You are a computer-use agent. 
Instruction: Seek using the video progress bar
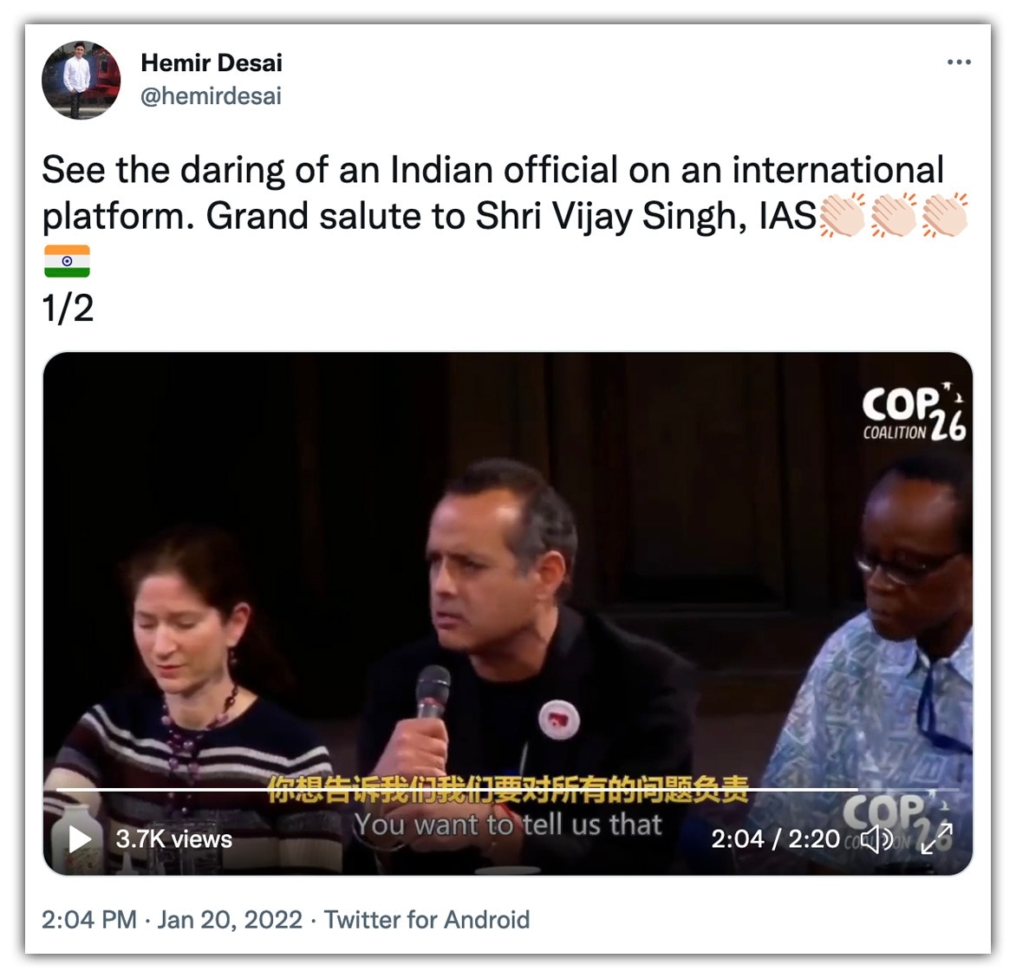click(507, 789)
